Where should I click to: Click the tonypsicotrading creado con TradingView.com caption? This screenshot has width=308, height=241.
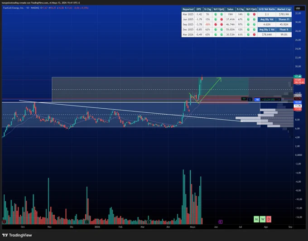point(41,3)
